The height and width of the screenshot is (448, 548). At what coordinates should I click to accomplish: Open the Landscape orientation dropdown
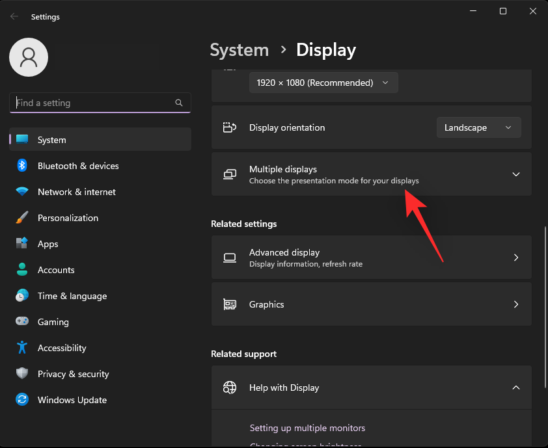point(478,127)
